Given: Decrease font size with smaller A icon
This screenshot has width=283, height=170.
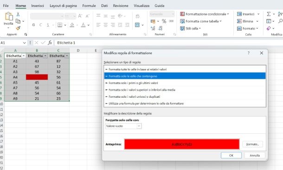Looking at the screenshot, I should pos(88,16).
